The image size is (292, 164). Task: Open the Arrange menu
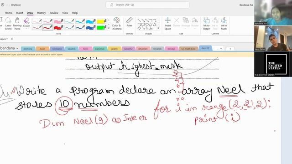(x=186, y=24)
